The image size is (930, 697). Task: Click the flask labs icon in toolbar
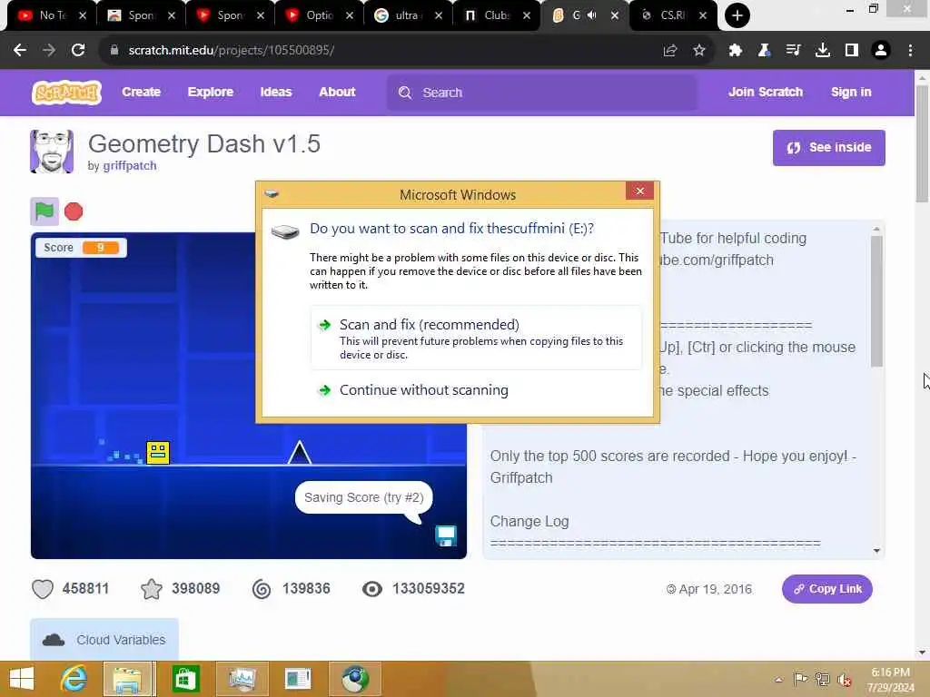[764, 51]
